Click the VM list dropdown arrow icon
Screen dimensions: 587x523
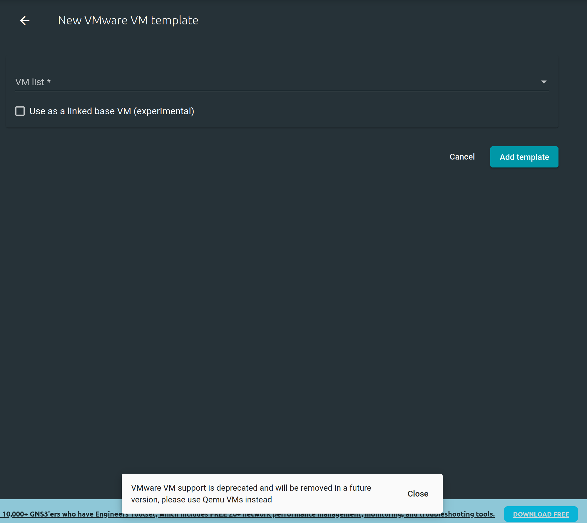click(x=544, y=82)
